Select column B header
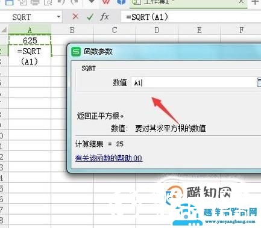Screen dimensions: 261x228 pyautogui.click(x=72, y=30)
